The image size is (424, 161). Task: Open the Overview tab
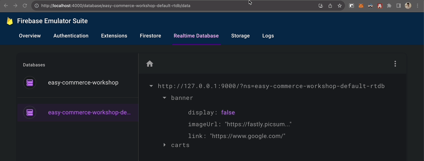(x=30, y=36)
